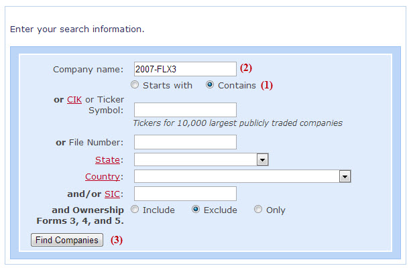This screenshot has height=268, width=409.
Task: Click into the SIC code field
Action: click(185, 194)
